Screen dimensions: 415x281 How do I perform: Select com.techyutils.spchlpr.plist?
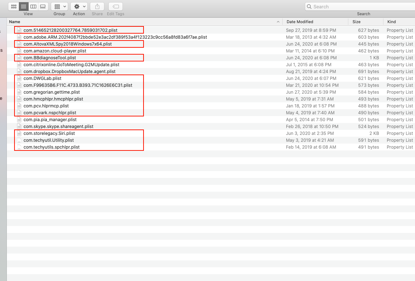point(51,147)
